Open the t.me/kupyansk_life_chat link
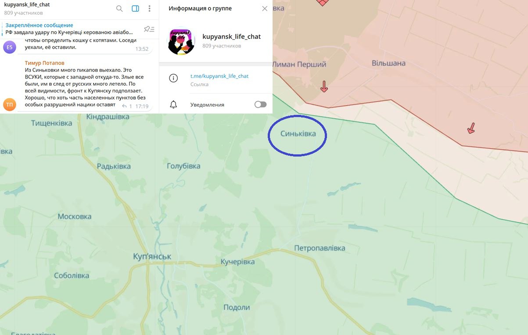Viewport: 528px width, 335px height. click(219, 76)
